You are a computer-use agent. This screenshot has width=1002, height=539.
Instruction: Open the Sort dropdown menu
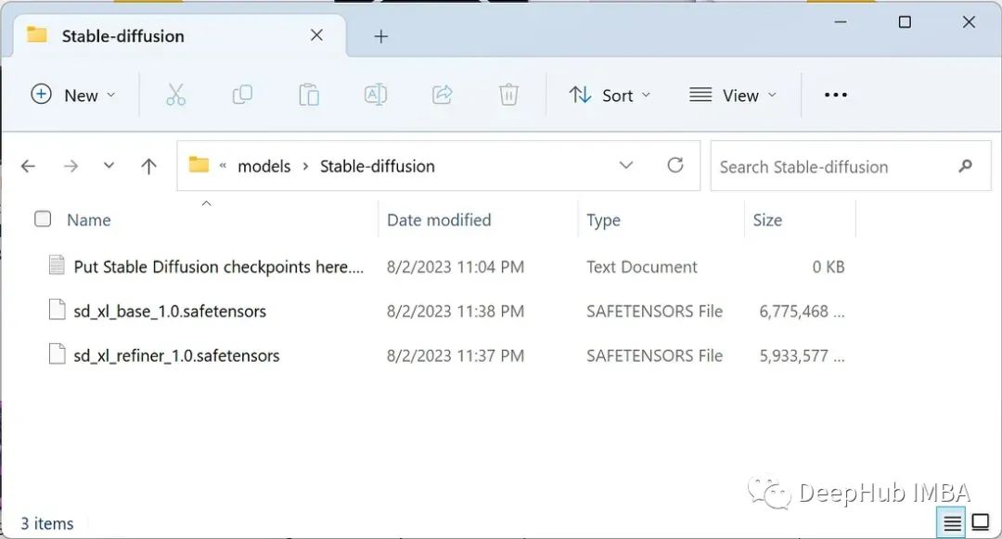point(610,96)
